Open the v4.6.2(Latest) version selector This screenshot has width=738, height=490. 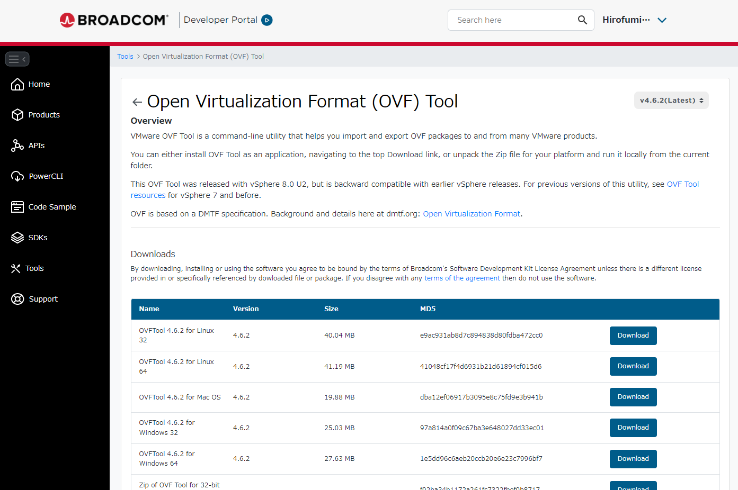pyautogui.click(x=671, y=101)
